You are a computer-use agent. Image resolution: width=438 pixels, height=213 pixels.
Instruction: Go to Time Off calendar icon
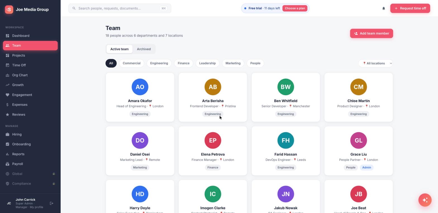(8, 65)
